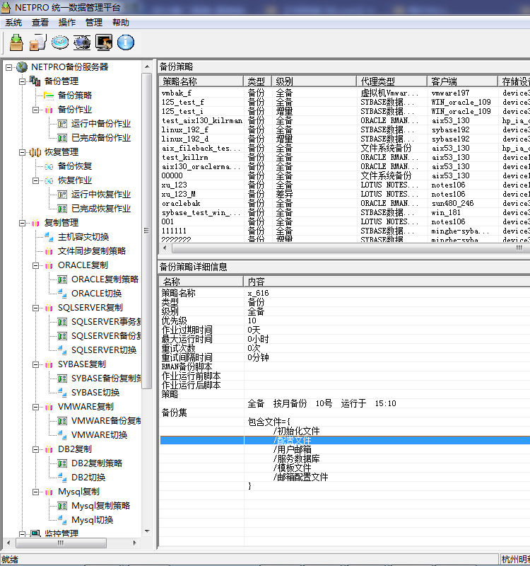Click the icon next to 备份管理 node
The image size is (530, 566).
pyautogui.click(x=35, y=81)
